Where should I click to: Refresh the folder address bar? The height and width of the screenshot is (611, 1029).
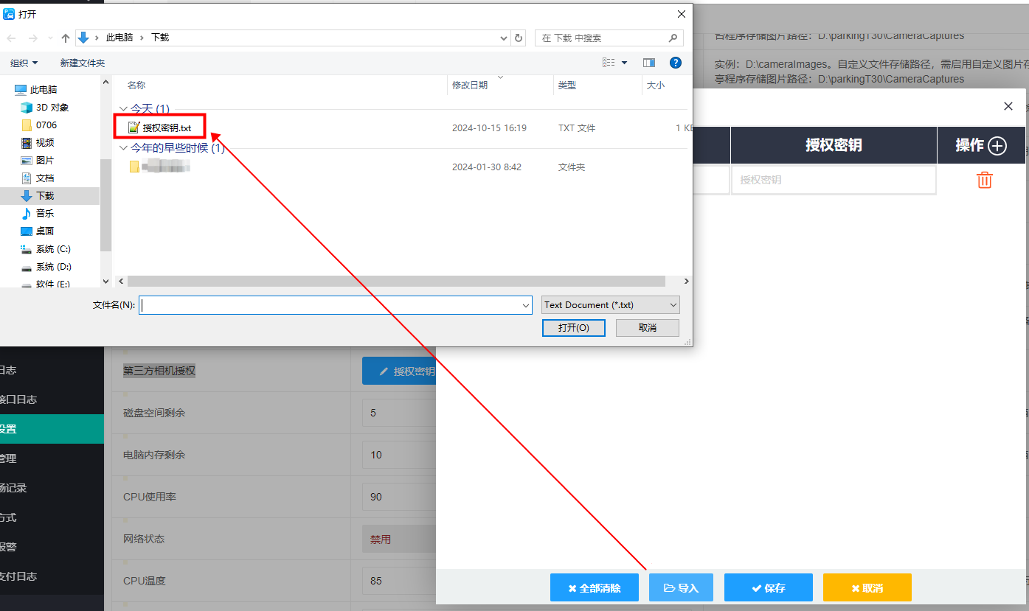tap(519, 38)
